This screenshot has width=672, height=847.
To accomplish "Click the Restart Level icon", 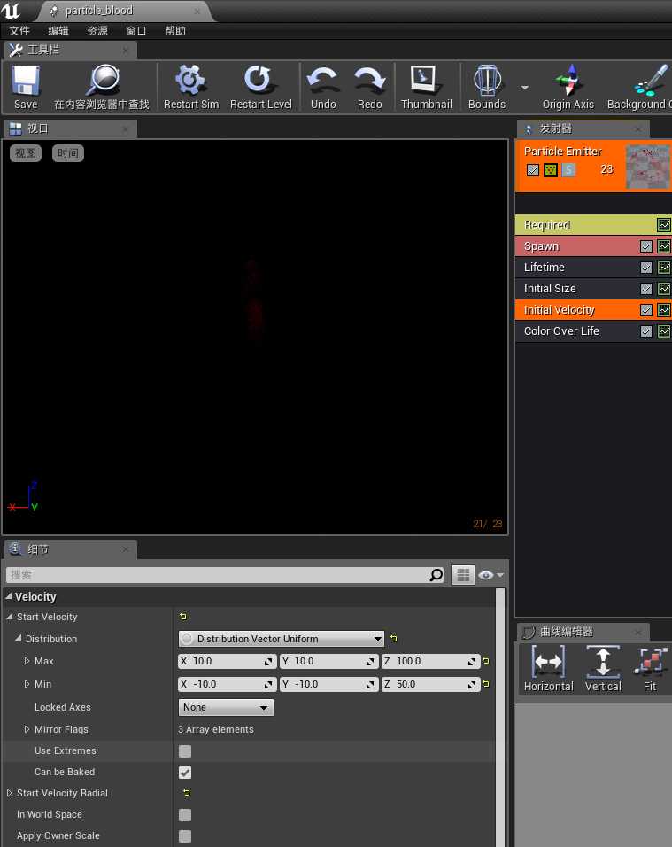I will tap(260, 80).
